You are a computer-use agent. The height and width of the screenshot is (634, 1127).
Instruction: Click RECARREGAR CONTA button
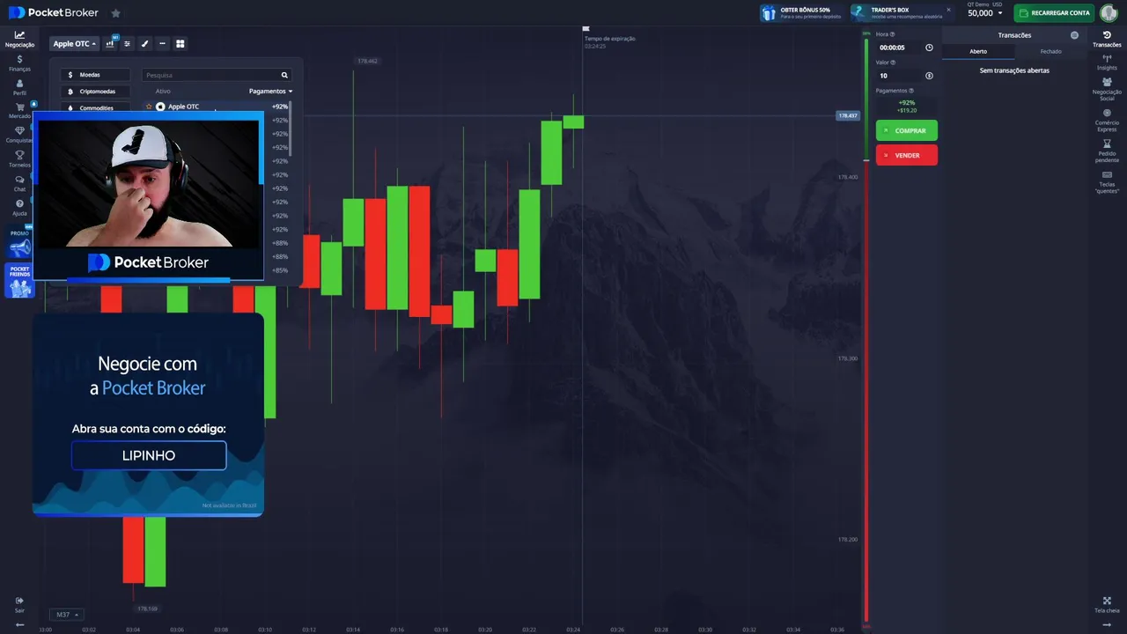(x=1054, y=13)
